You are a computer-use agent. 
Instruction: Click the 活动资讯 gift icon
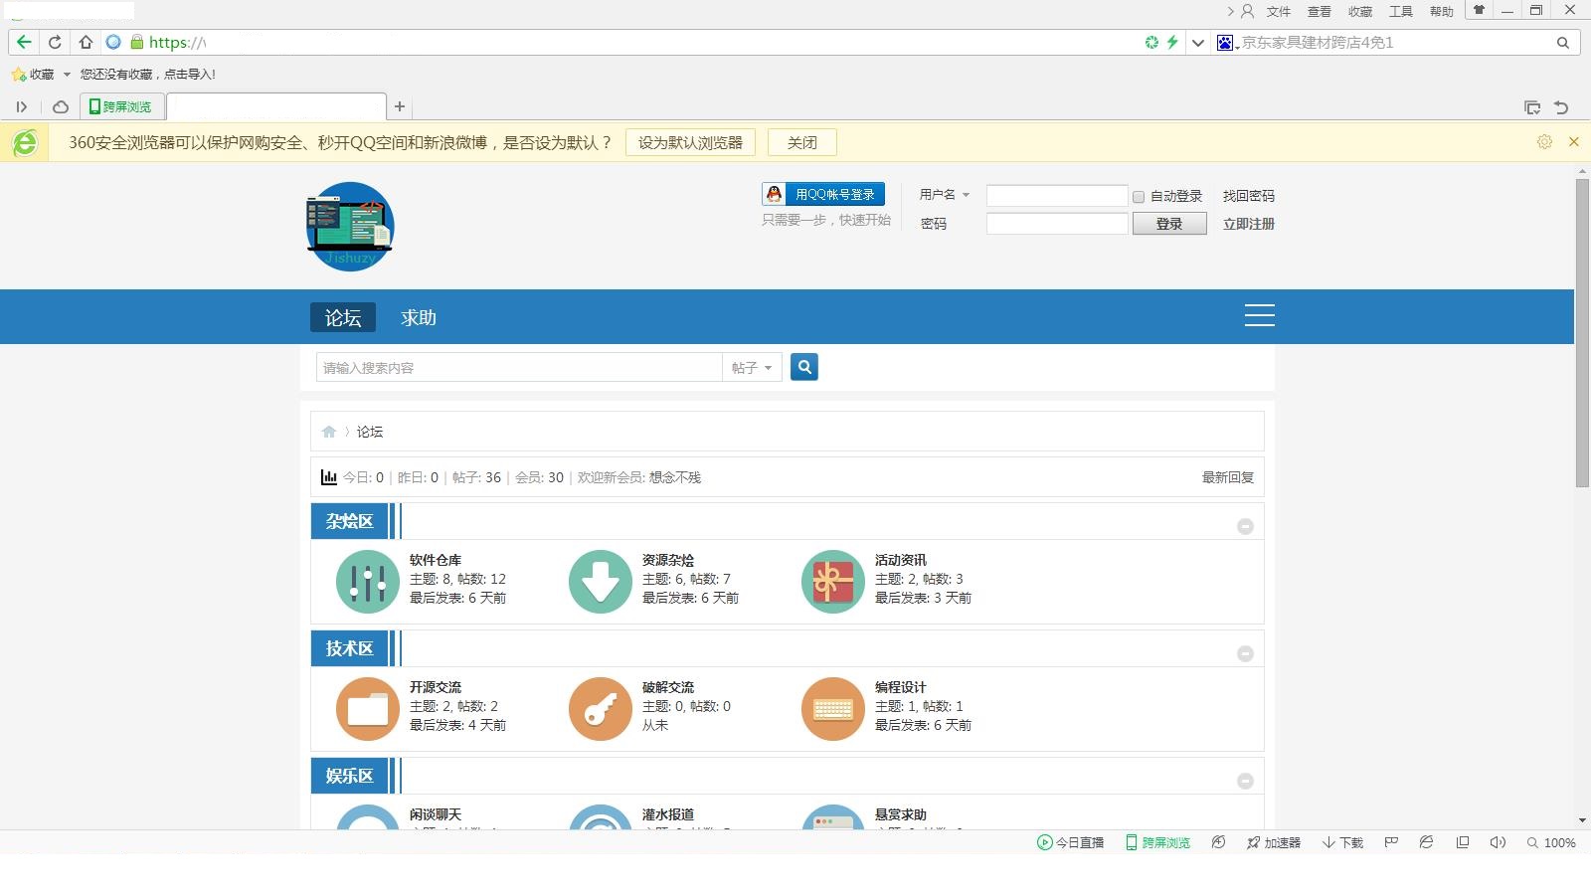(x=832, y=581)
